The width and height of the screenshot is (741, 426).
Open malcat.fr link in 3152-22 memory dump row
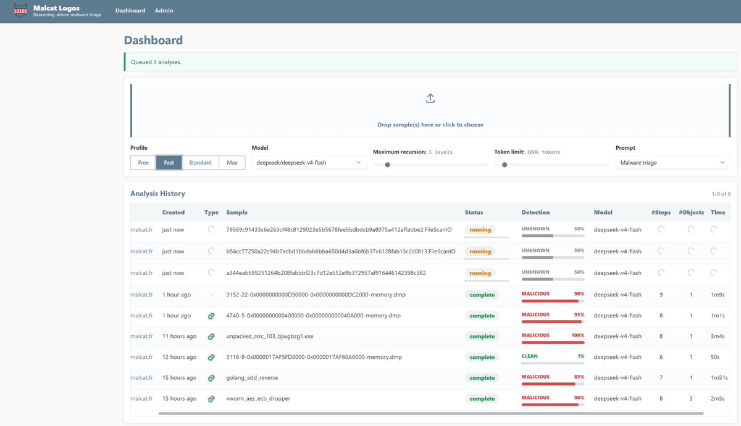click(x=141, y=295)
